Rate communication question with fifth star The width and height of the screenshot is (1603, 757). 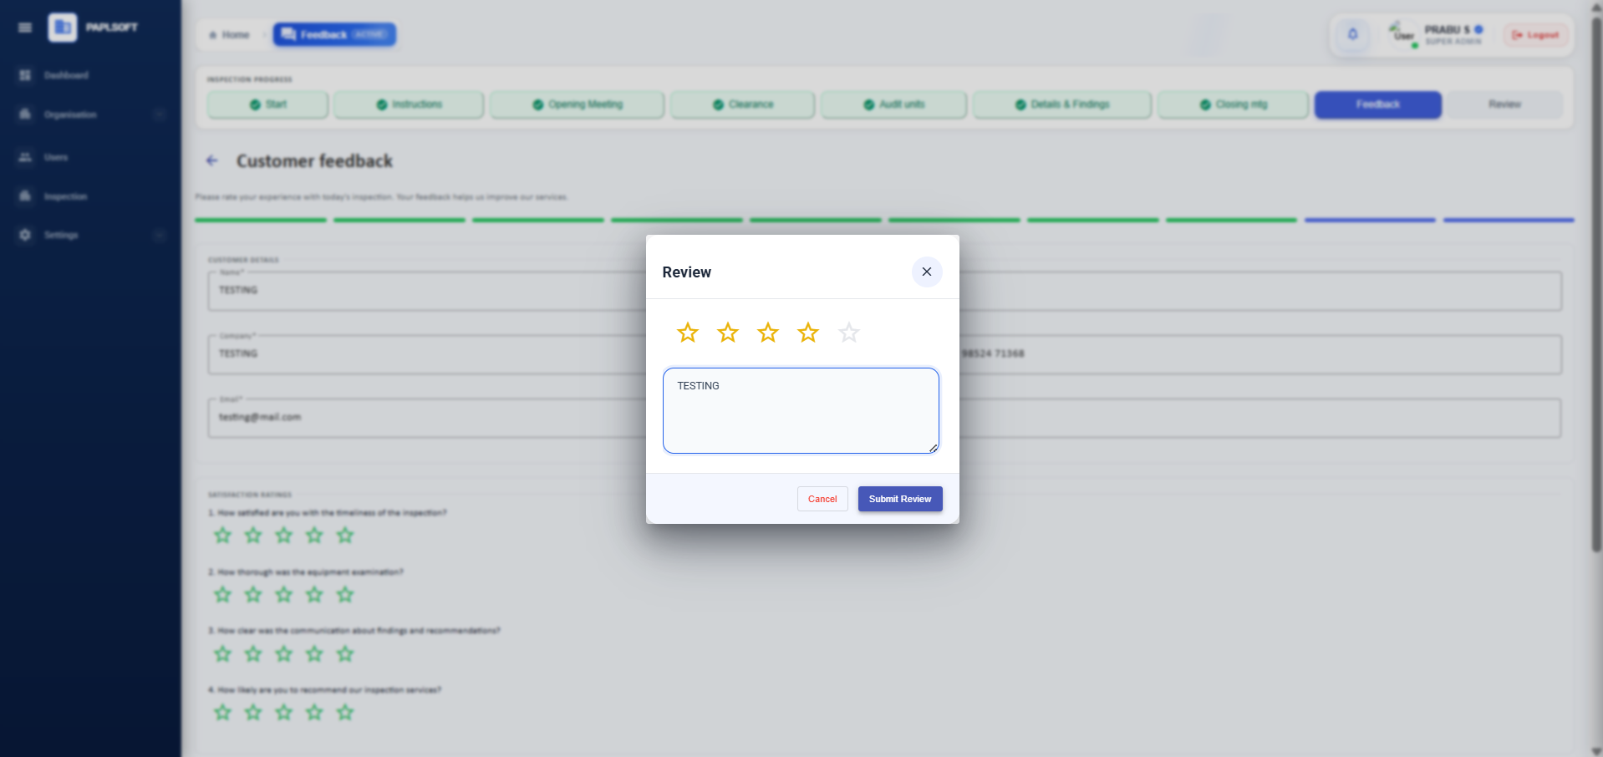click(x=345, y=654)
